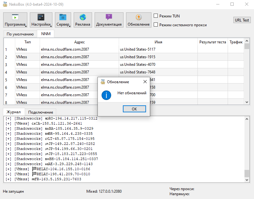Viewport: 254px width, 199px height.
Task: Sort by the Тип column header
Action: pos(27,42)
